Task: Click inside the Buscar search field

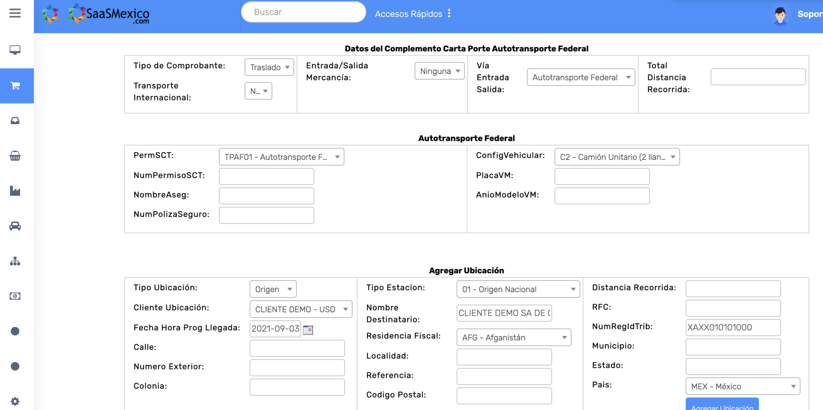Action: 303,12
